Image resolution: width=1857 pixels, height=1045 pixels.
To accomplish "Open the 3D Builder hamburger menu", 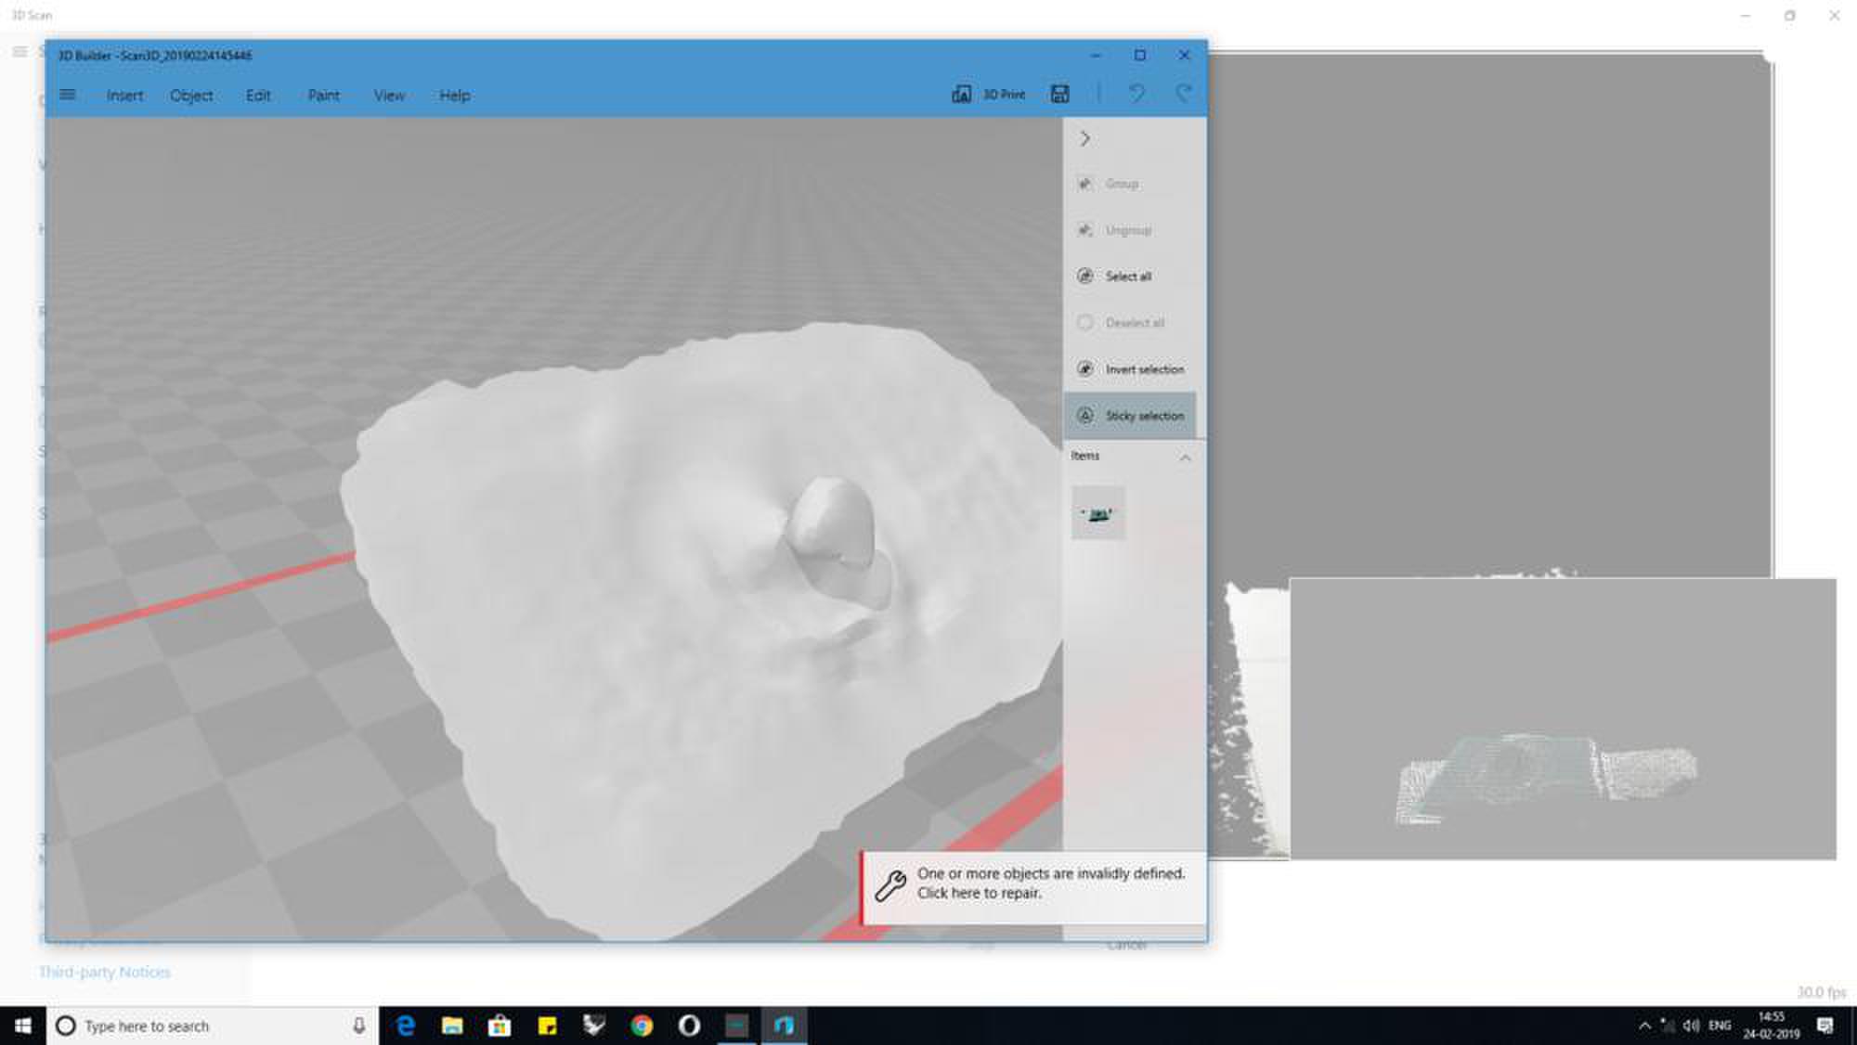I will point(68,95).
